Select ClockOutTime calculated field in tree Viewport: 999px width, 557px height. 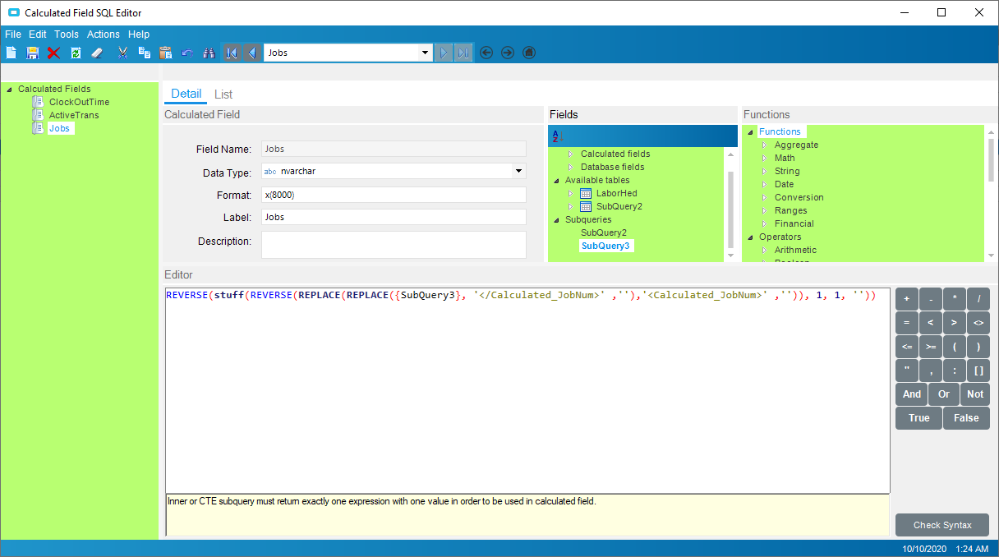point(79,102)
